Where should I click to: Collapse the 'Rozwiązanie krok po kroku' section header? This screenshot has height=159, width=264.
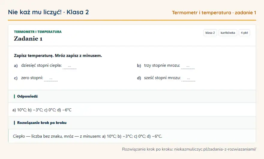pos(132,123)
